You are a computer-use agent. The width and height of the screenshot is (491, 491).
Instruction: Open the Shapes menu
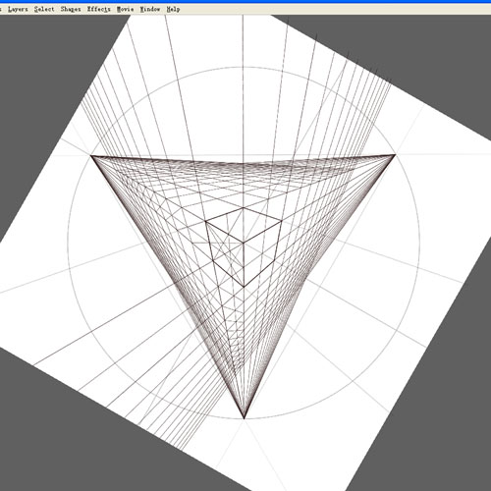(x=71, y=9)
